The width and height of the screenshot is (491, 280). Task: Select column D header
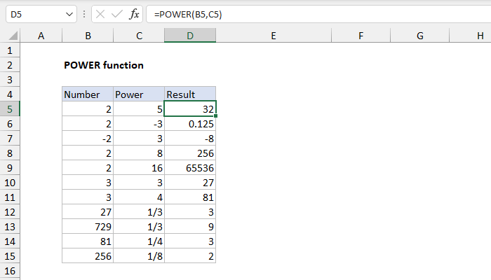coord(190,36)
